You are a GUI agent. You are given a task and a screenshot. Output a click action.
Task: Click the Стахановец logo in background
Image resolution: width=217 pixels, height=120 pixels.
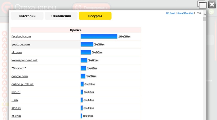[x=29, y=7]
